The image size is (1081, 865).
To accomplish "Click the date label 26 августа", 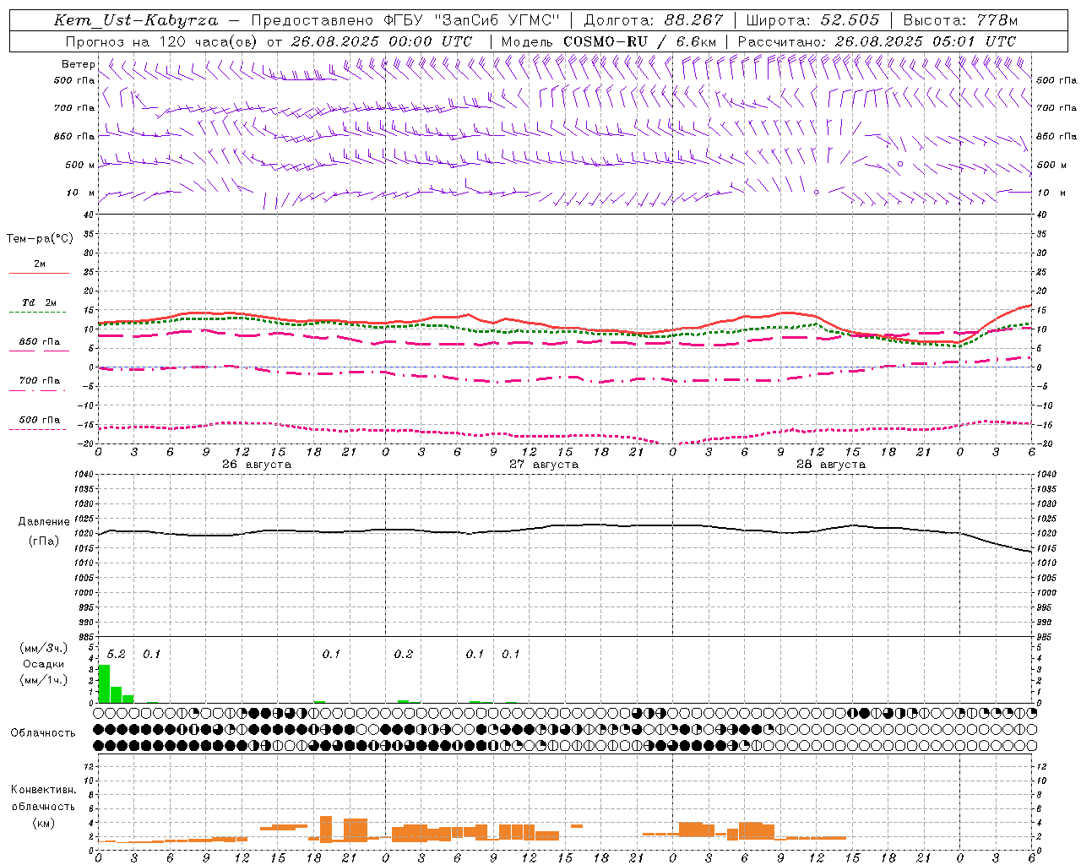I will coord(257,465).
